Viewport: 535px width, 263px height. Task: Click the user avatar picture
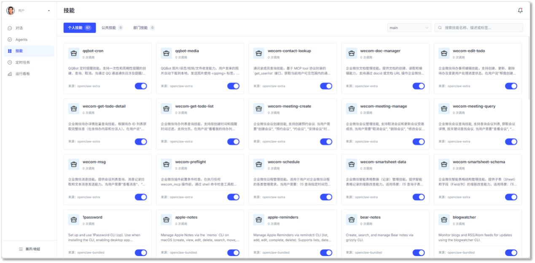[11, 11]
